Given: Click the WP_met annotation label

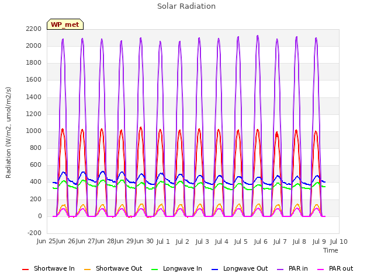Looking at the screenshot, I should [x=65, y=24].
